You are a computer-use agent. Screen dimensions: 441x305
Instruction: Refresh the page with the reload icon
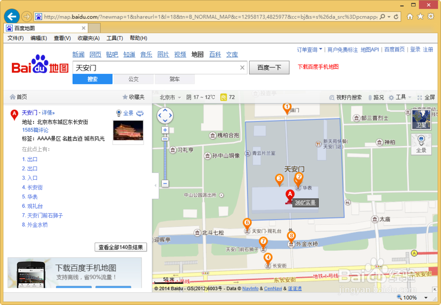click(x=396, y=17)
